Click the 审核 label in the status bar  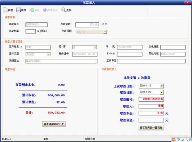pos(46,139)
